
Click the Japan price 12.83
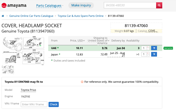click(x=79, y=55)
